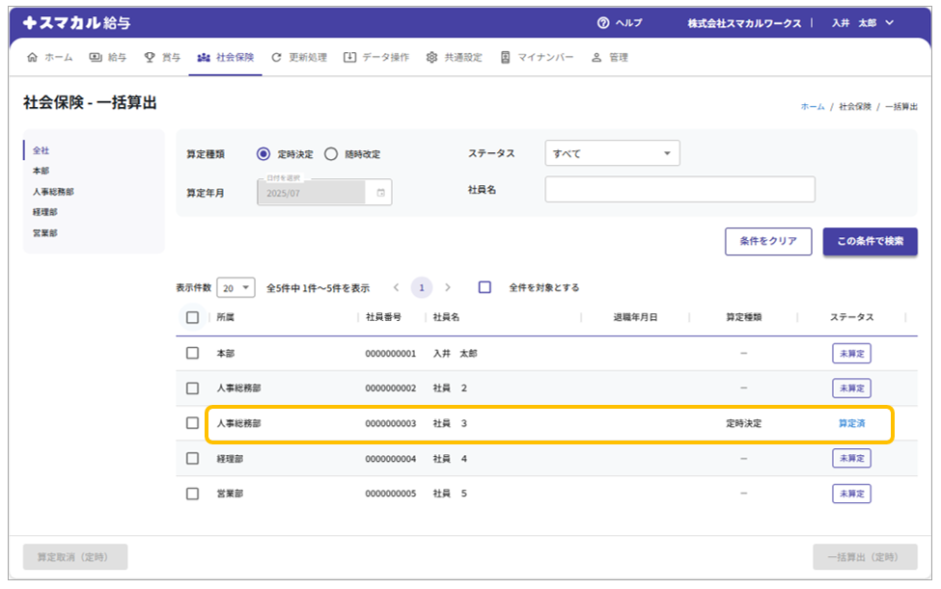Open 共通設定 gear settings icon
Image resolution: width=941 pixels, height=589 pixels.
431,58
